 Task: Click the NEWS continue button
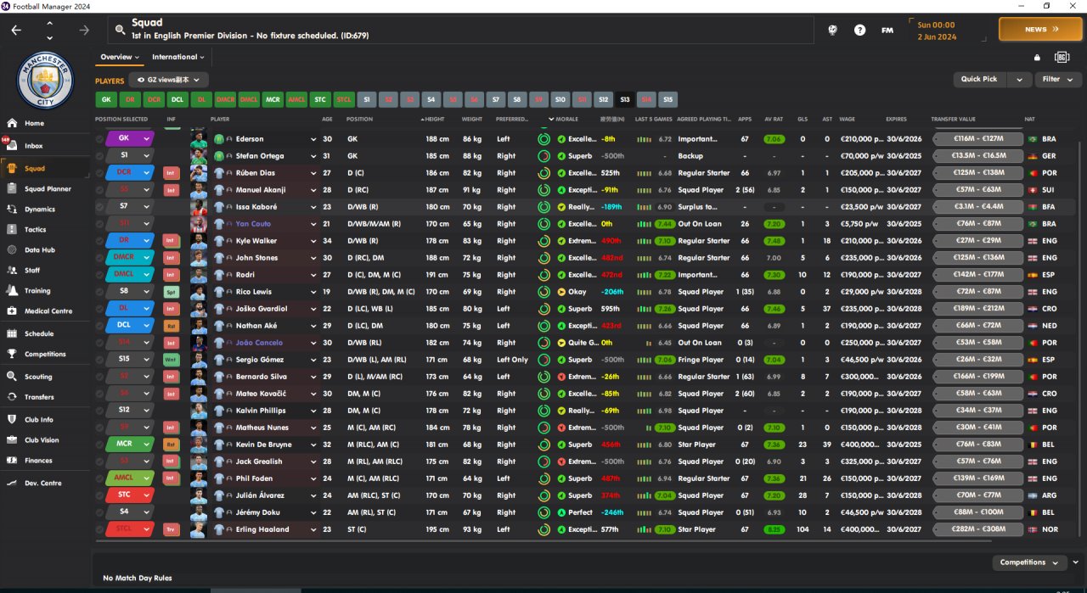coord(1040,30)
